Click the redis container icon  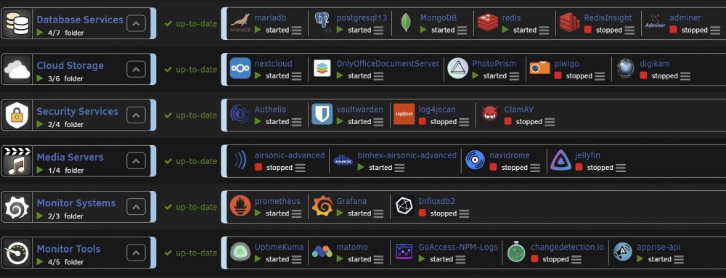pos(488,23)
